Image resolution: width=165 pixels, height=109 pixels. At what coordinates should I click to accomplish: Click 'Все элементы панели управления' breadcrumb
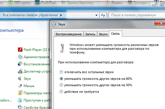(x=30, y=15)
